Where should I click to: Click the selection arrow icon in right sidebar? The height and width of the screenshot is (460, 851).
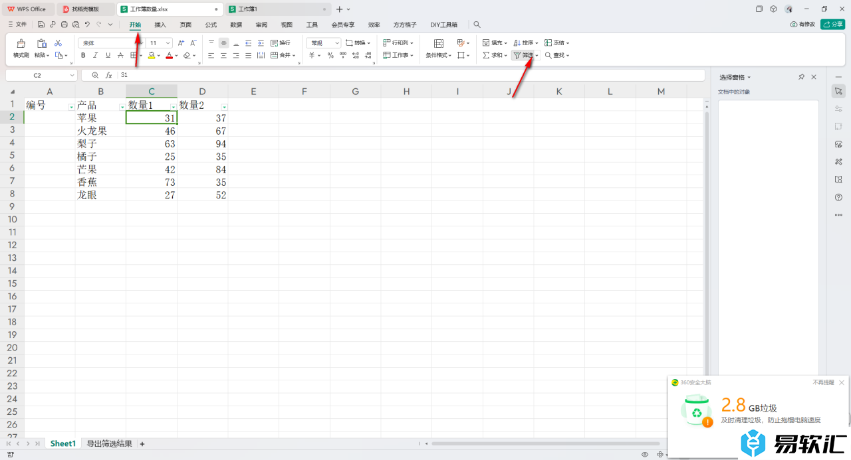838,90
